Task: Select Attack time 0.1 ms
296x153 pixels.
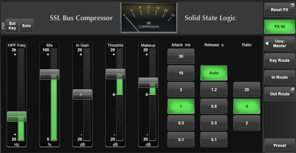Action: pyautogui.click(x=181, y=140)
